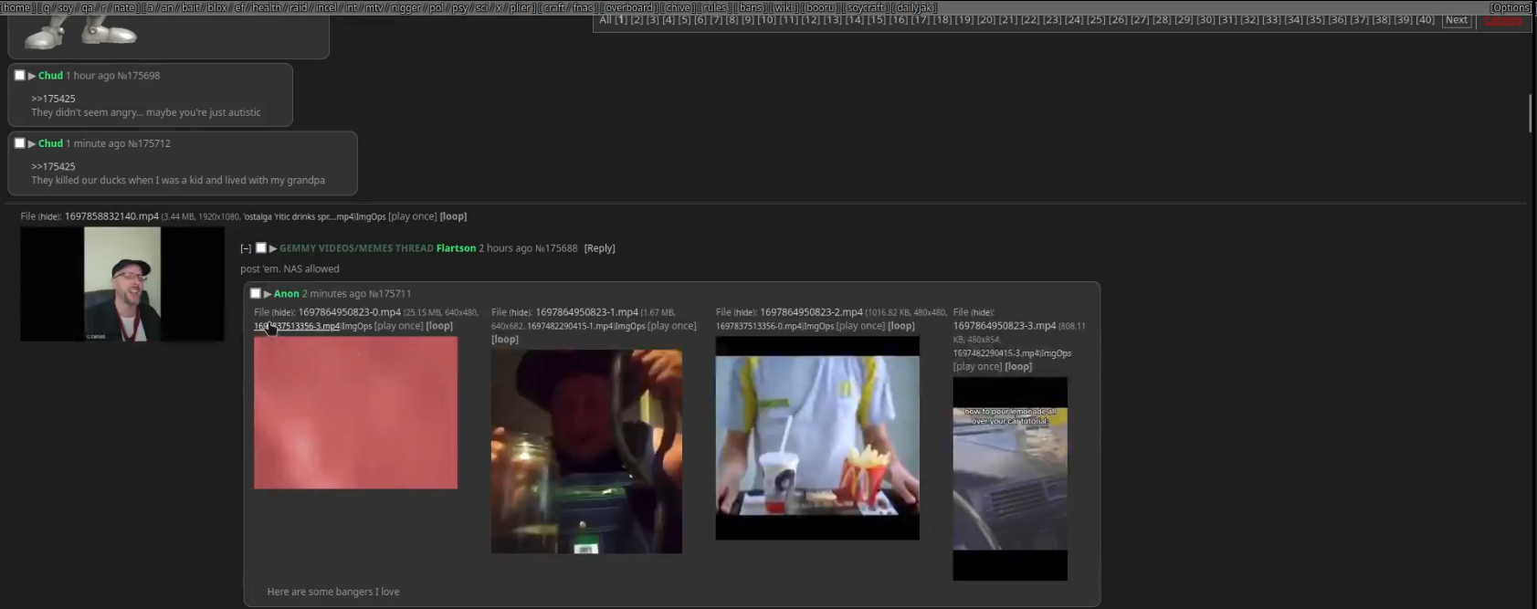
Task: Open the pink video thumbnail
Action: pyautogui.click(x=356, y=413)
